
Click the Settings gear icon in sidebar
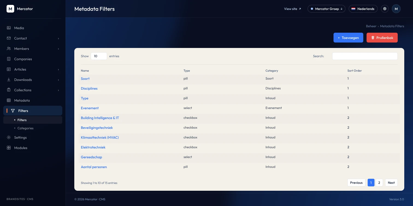pos(9,137)
